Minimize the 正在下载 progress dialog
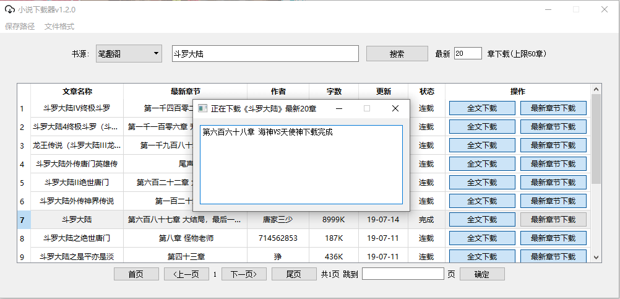Viewport: 620px width, 299px height. click(x=339, y=108)
